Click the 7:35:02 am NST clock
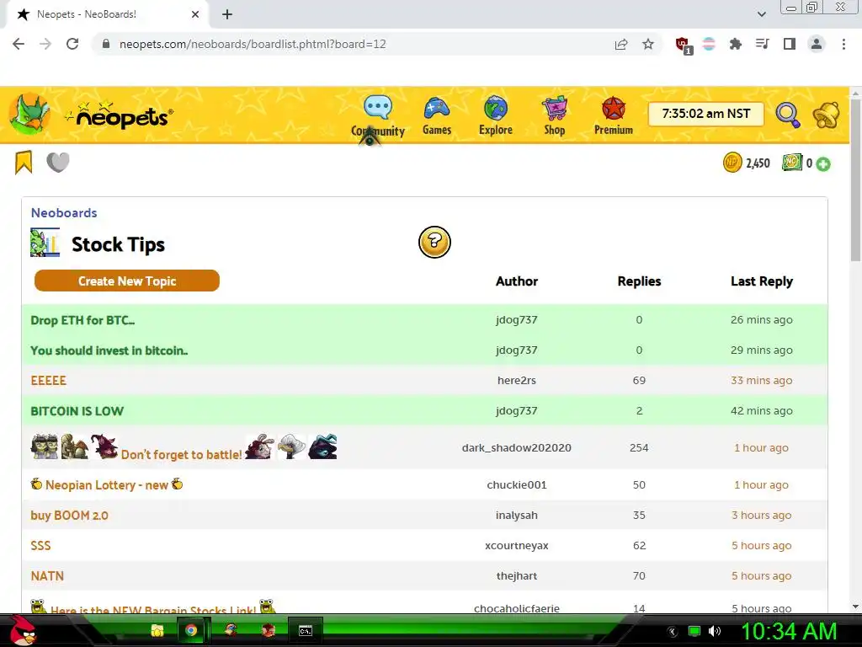This screenshot has height=647, width=862. pos(706,114)
